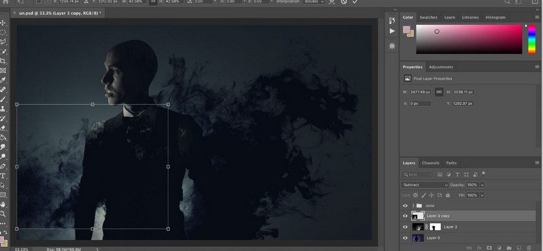Image resolution: width=543 pixels, height=251 pixels.
Task: Select the Path Selection tool
Action: pyautogui.click(x=3, y=185)
